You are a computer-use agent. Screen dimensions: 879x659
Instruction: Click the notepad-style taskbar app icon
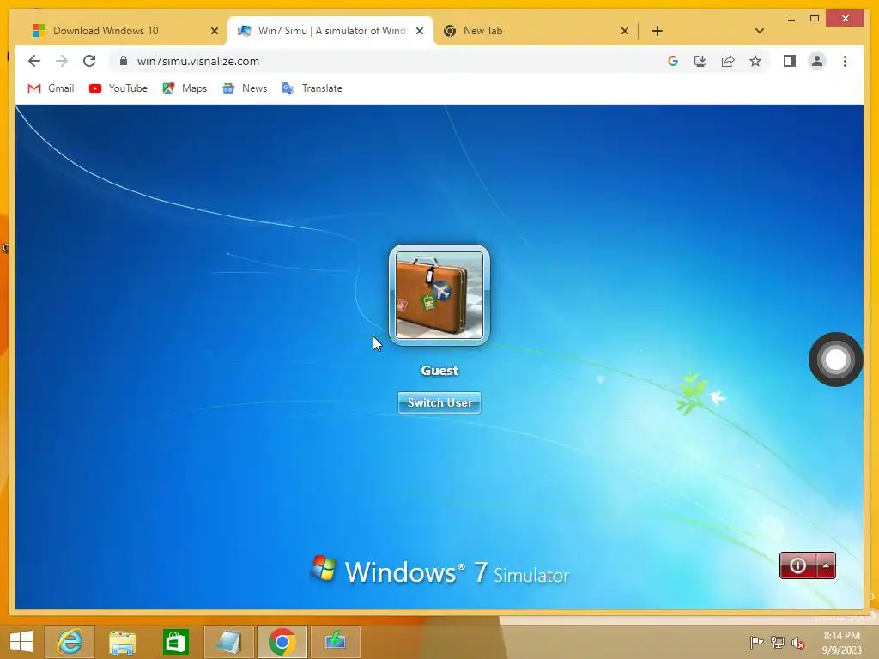tap(228, 642)
